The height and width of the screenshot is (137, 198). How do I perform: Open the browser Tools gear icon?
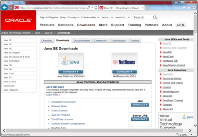[x=194, y=8]
